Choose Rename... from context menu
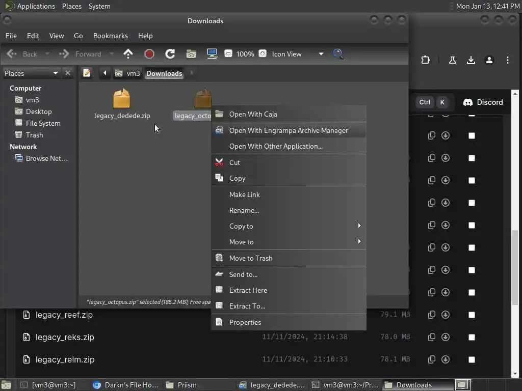The image size is (522, 391). coord(289,210)
